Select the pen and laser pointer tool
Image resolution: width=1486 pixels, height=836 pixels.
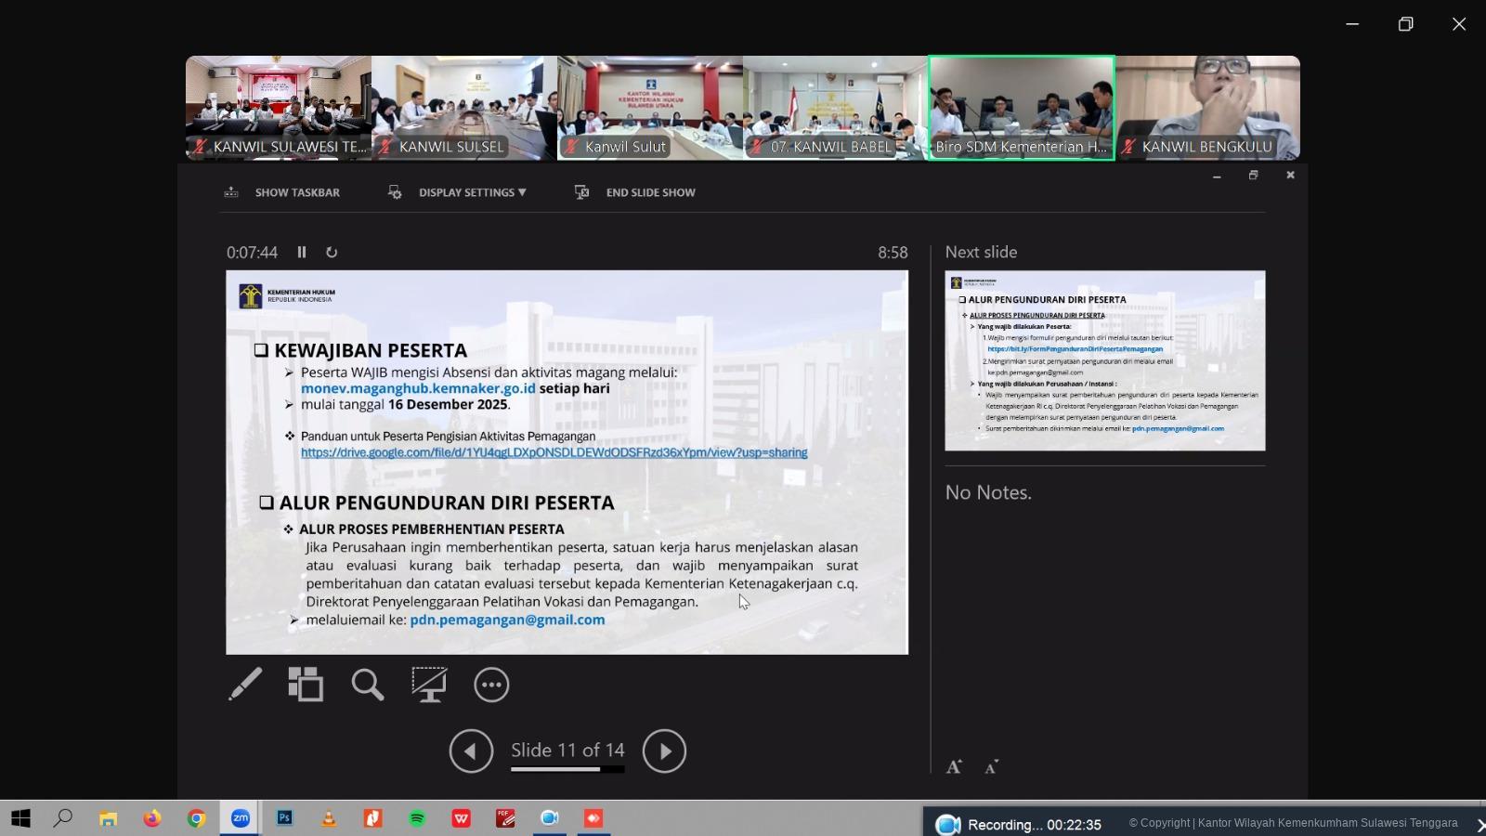[x=245, y=685]
